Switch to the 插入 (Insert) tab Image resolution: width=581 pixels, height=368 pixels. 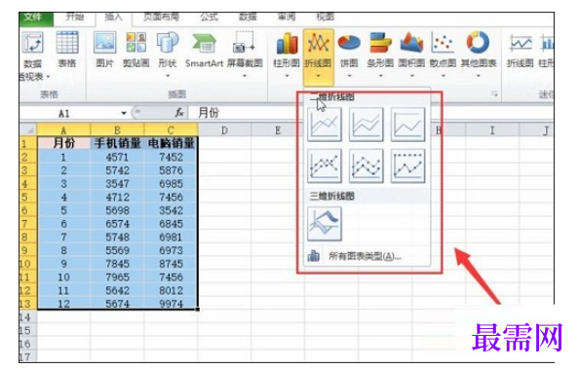tap(113, 18)
